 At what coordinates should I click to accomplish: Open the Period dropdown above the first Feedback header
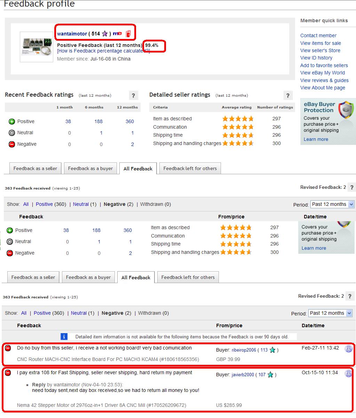(x=333, y=204)
